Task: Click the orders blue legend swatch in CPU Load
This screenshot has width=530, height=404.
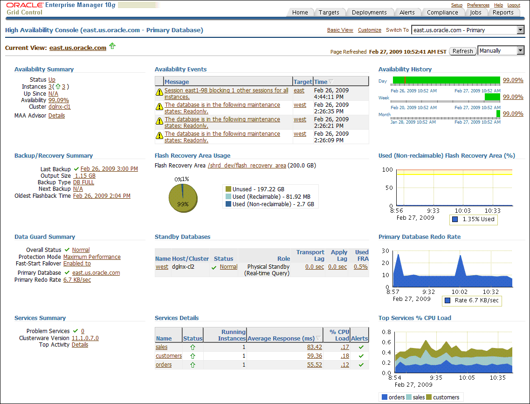Action: click(x=384, y=397)
